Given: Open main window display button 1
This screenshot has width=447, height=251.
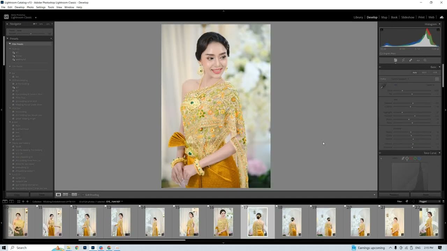Looking at the screenshot, I should click(5, 201).
